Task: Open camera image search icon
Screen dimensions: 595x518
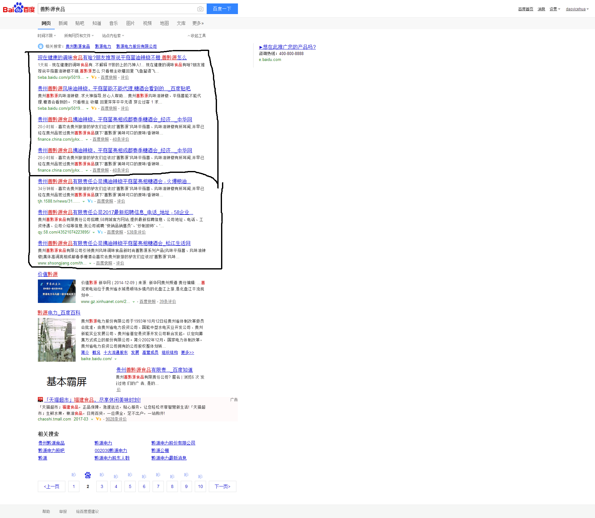Action: [200, 9]
